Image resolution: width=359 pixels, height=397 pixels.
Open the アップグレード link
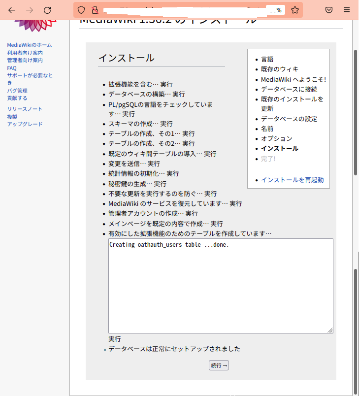[x=25, y=124]
